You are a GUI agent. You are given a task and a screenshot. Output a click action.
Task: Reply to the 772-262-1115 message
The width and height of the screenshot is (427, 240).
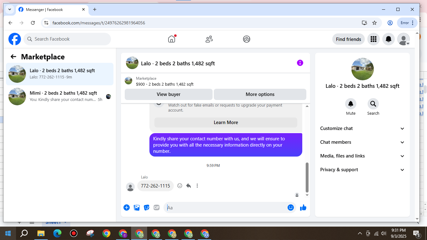[188, 186]
